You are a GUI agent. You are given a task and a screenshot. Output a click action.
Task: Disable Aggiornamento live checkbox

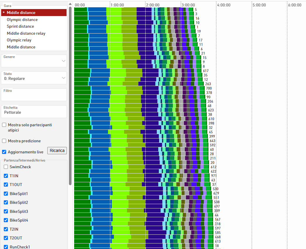click(x=4, y=152)
